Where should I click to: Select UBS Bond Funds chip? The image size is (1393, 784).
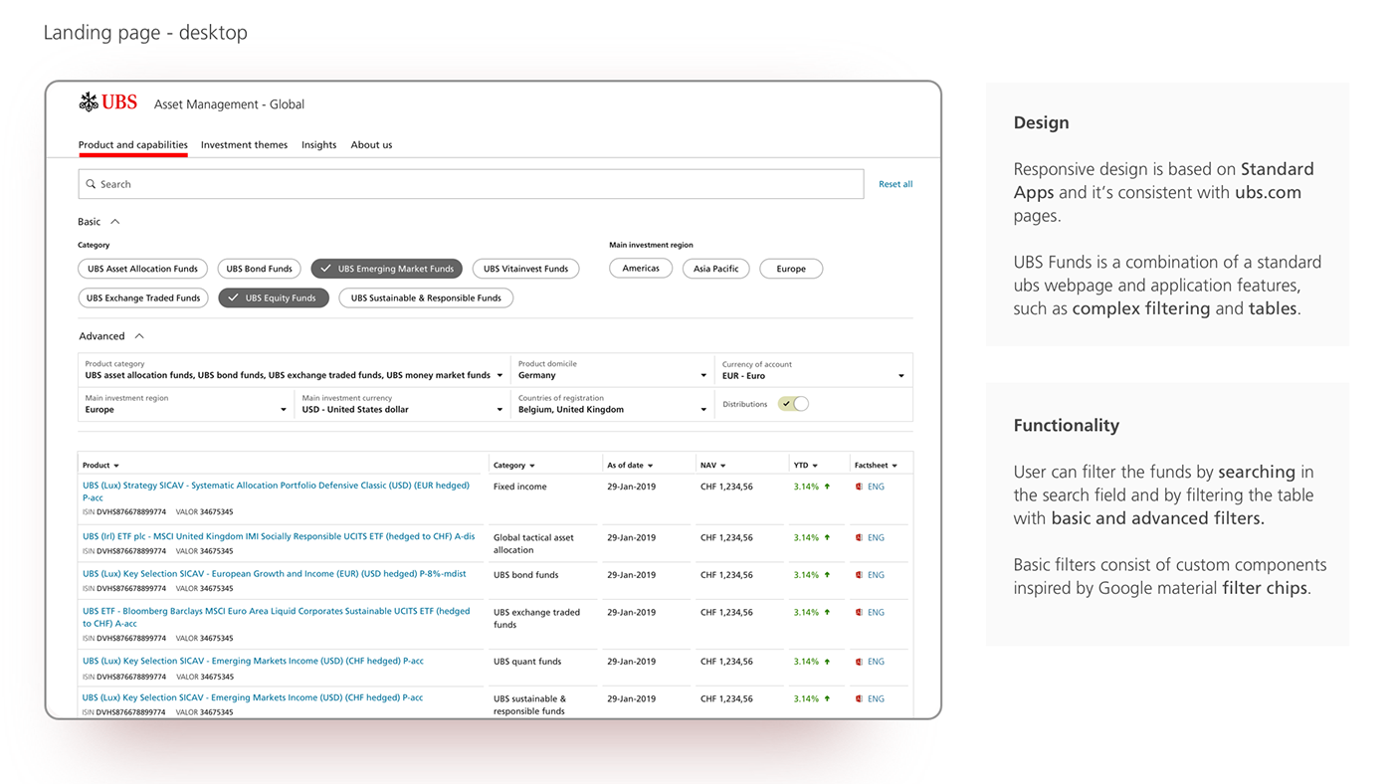[259, 269]
